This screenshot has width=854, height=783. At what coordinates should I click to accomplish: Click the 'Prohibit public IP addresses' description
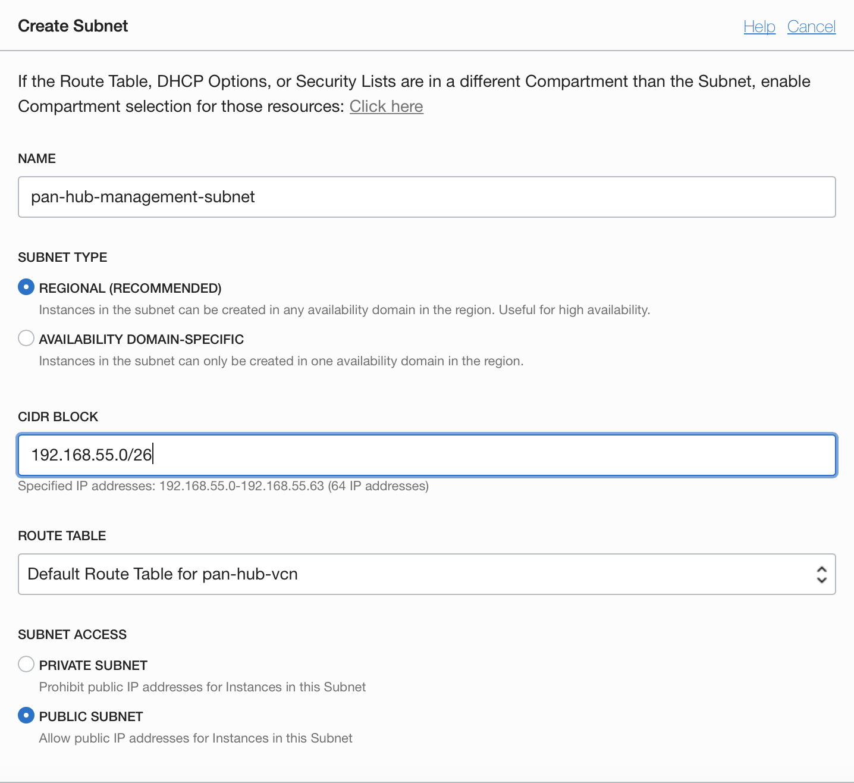[202, 687]
